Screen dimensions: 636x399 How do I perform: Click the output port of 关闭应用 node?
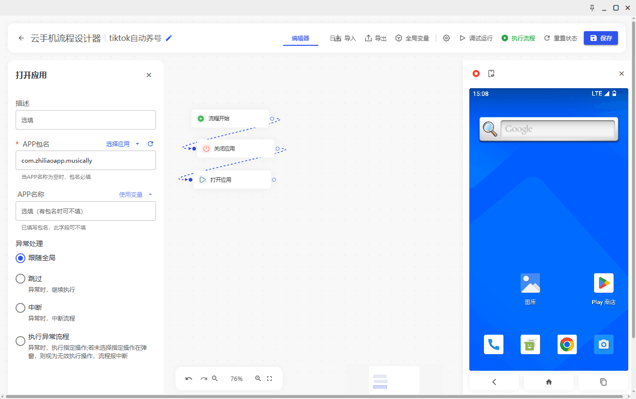pos(278,149)
